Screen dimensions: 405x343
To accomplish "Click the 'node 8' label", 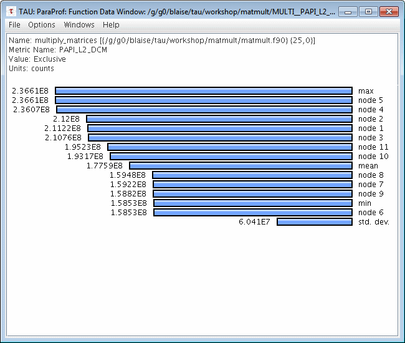I will pos(371,175).
